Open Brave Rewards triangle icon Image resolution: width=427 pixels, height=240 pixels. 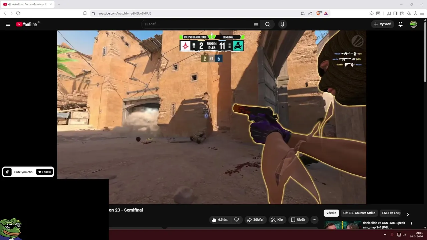click(x=326, y=13)
